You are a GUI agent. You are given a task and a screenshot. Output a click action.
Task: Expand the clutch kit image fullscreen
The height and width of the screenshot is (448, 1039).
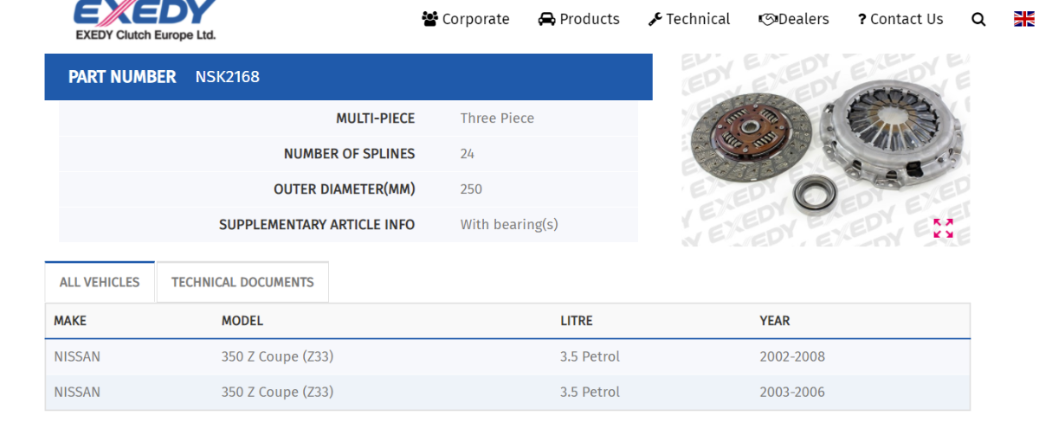tap(943, 228)
